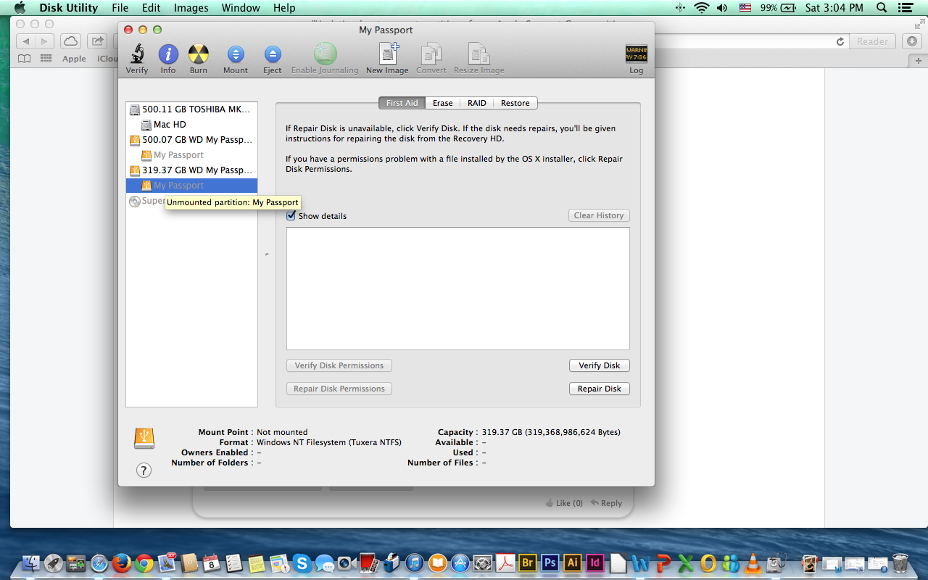Launch Adobe Illustrator from the Dock
The height and width of the screenshot is (580, 928).
coord(573,563)
